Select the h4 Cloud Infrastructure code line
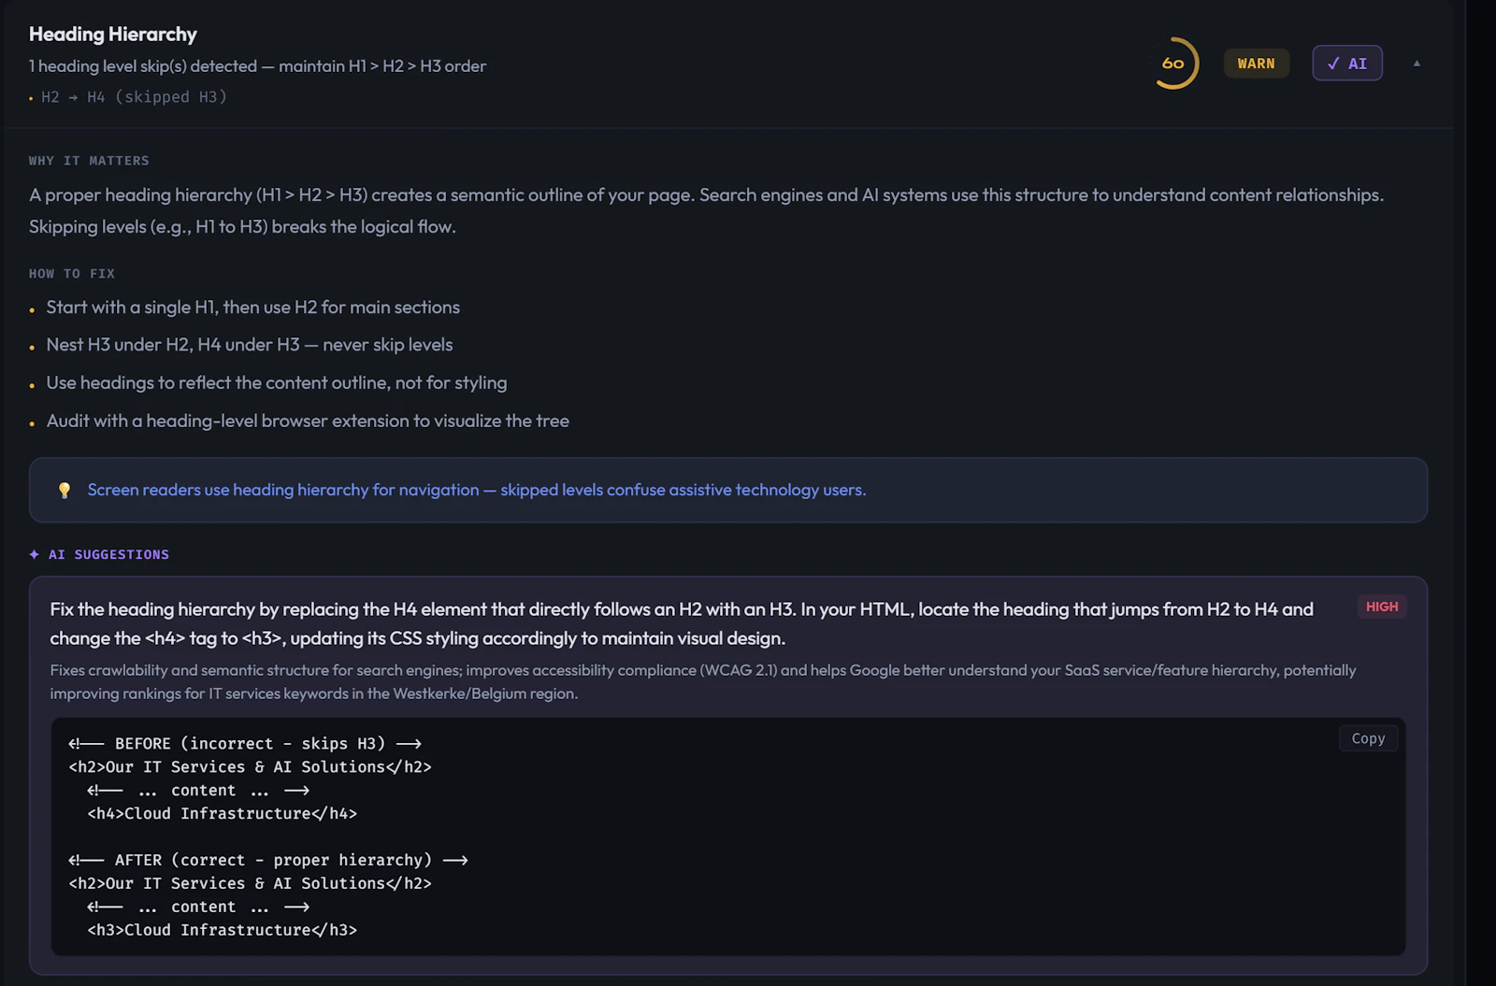The height and width of the screenshot is (986, 1496). click(x=222, y=813)
